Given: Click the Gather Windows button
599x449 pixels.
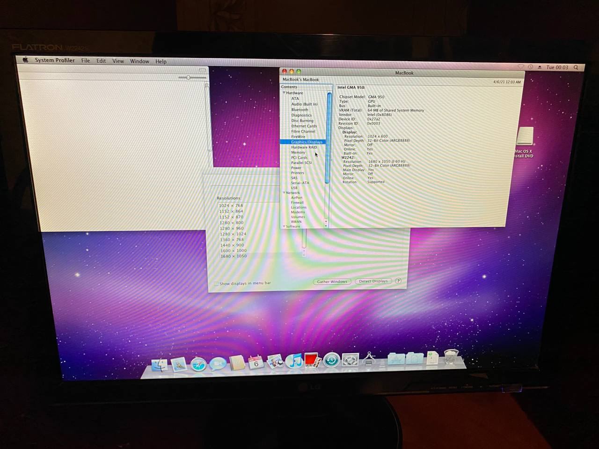Looking at the screenshot, I should tap(332, 282).
